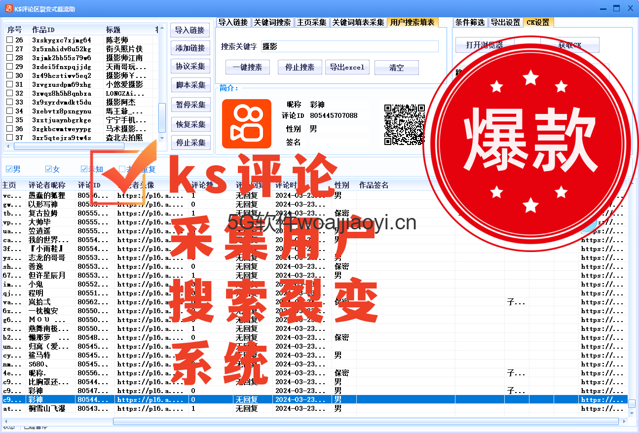This screenshot has width=639, height=433.
Task: Click the 性别 column header
Action: (x=344, y=185)
